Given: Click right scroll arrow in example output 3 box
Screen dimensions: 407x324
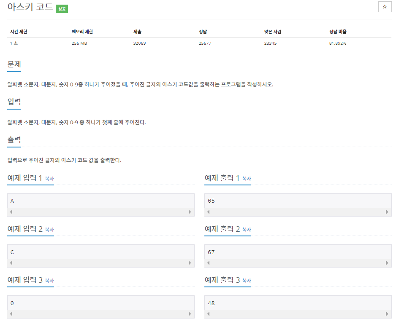Looking at the screenshot, I should tap(387, 314).
